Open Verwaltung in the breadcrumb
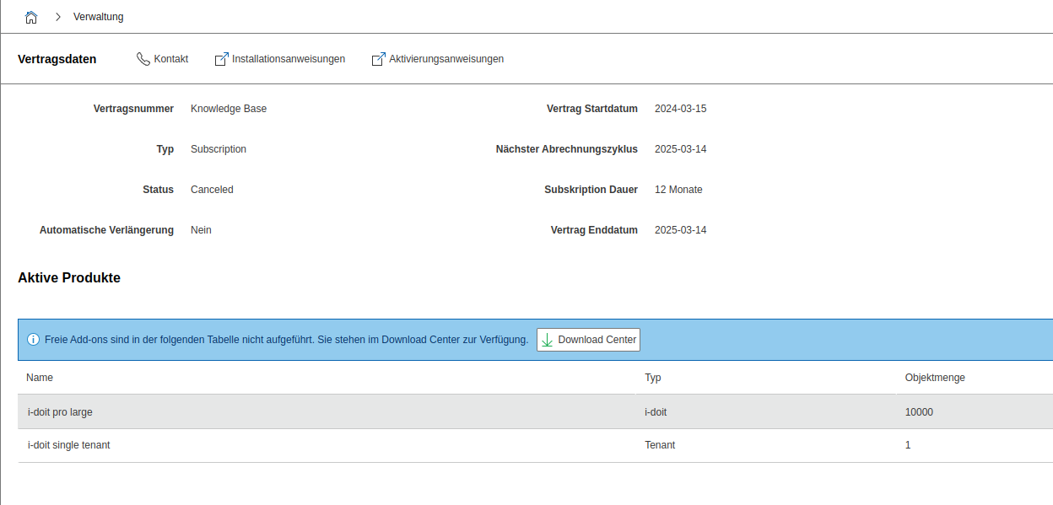The image size is (1053, 505). (99, 17)
